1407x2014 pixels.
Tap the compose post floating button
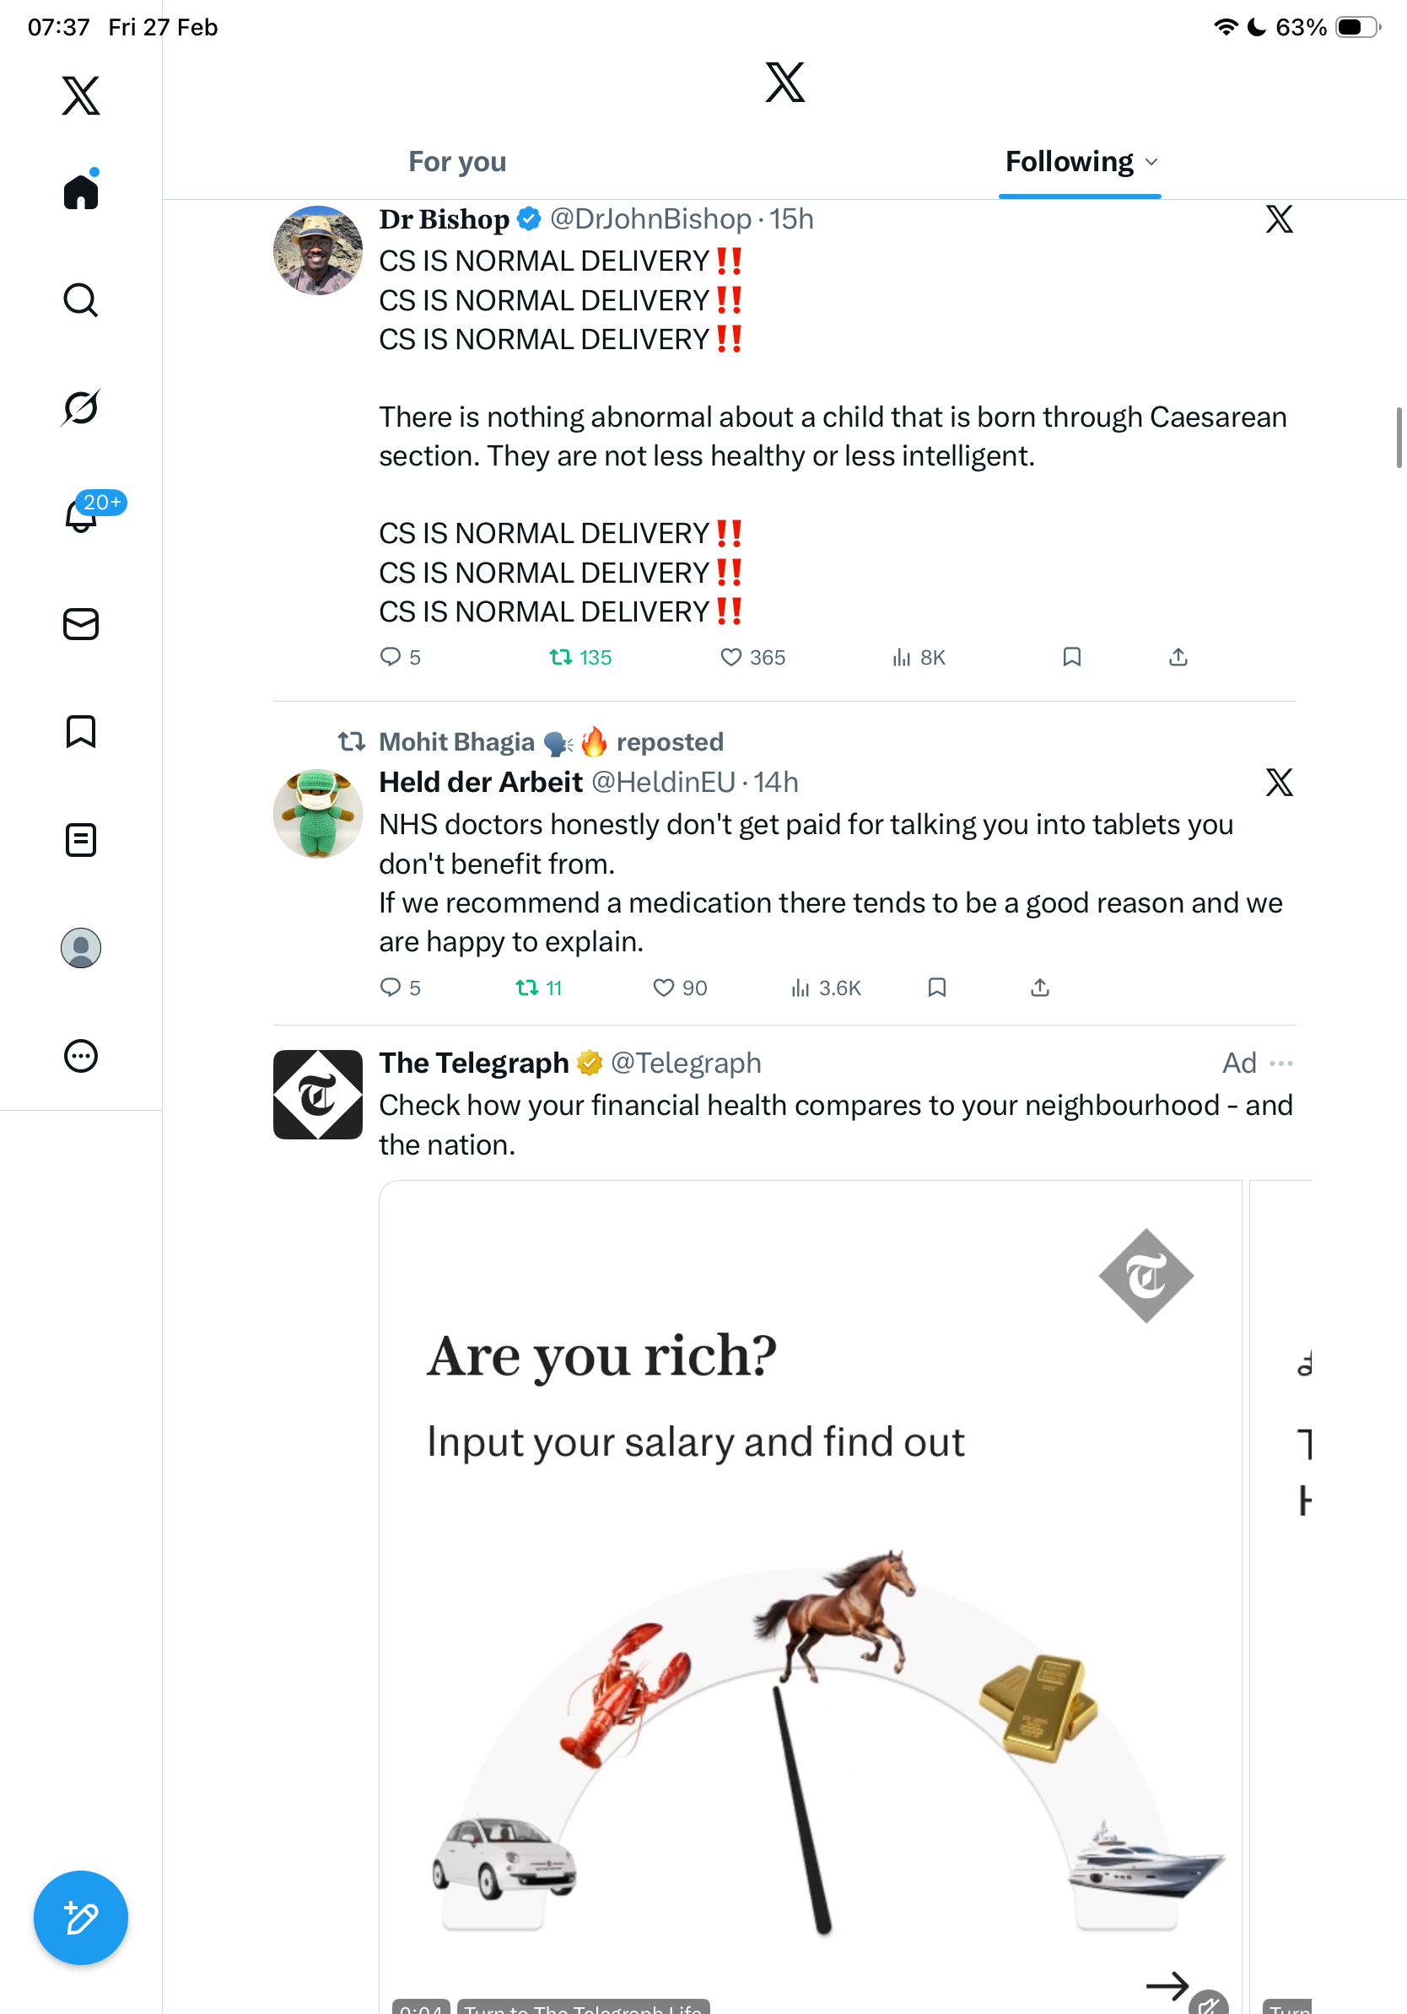[81, 1918]
